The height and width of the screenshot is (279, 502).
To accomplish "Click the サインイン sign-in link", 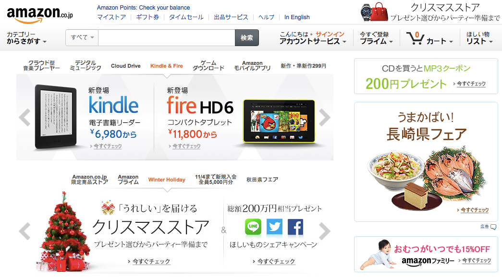I will tap(330, 34).
